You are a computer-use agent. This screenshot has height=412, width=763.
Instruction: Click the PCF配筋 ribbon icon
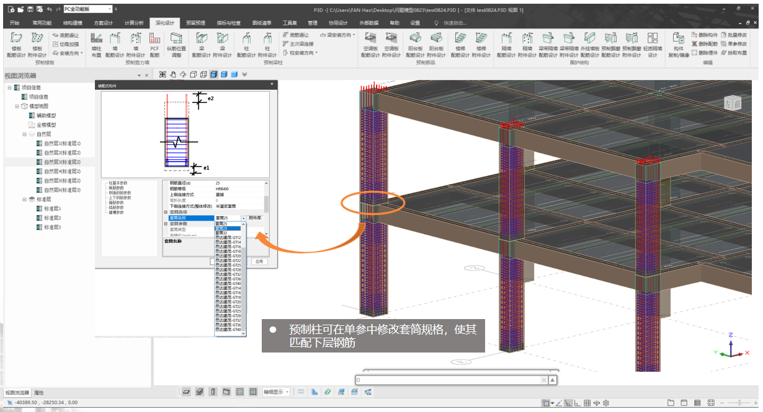tap(154, 42)
